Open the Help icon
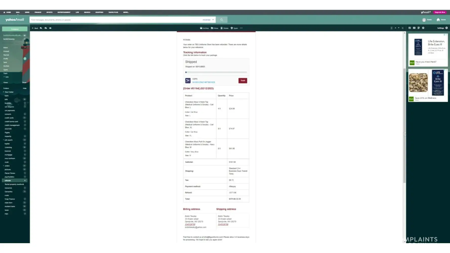 (x=423, y=28)
